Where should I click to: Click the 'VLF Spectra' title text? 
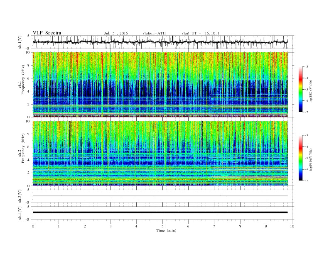(x=47, y=33)
